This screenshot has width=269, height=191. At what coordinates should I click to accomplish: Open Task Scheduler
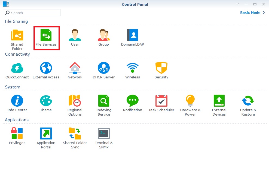(x=161, y=101)
